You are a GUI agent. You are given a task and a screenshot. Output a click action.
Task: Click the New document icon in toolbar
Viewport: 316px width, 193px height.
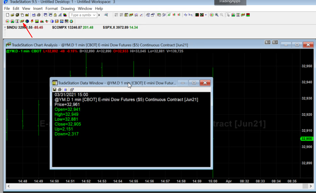coord(7,15)
